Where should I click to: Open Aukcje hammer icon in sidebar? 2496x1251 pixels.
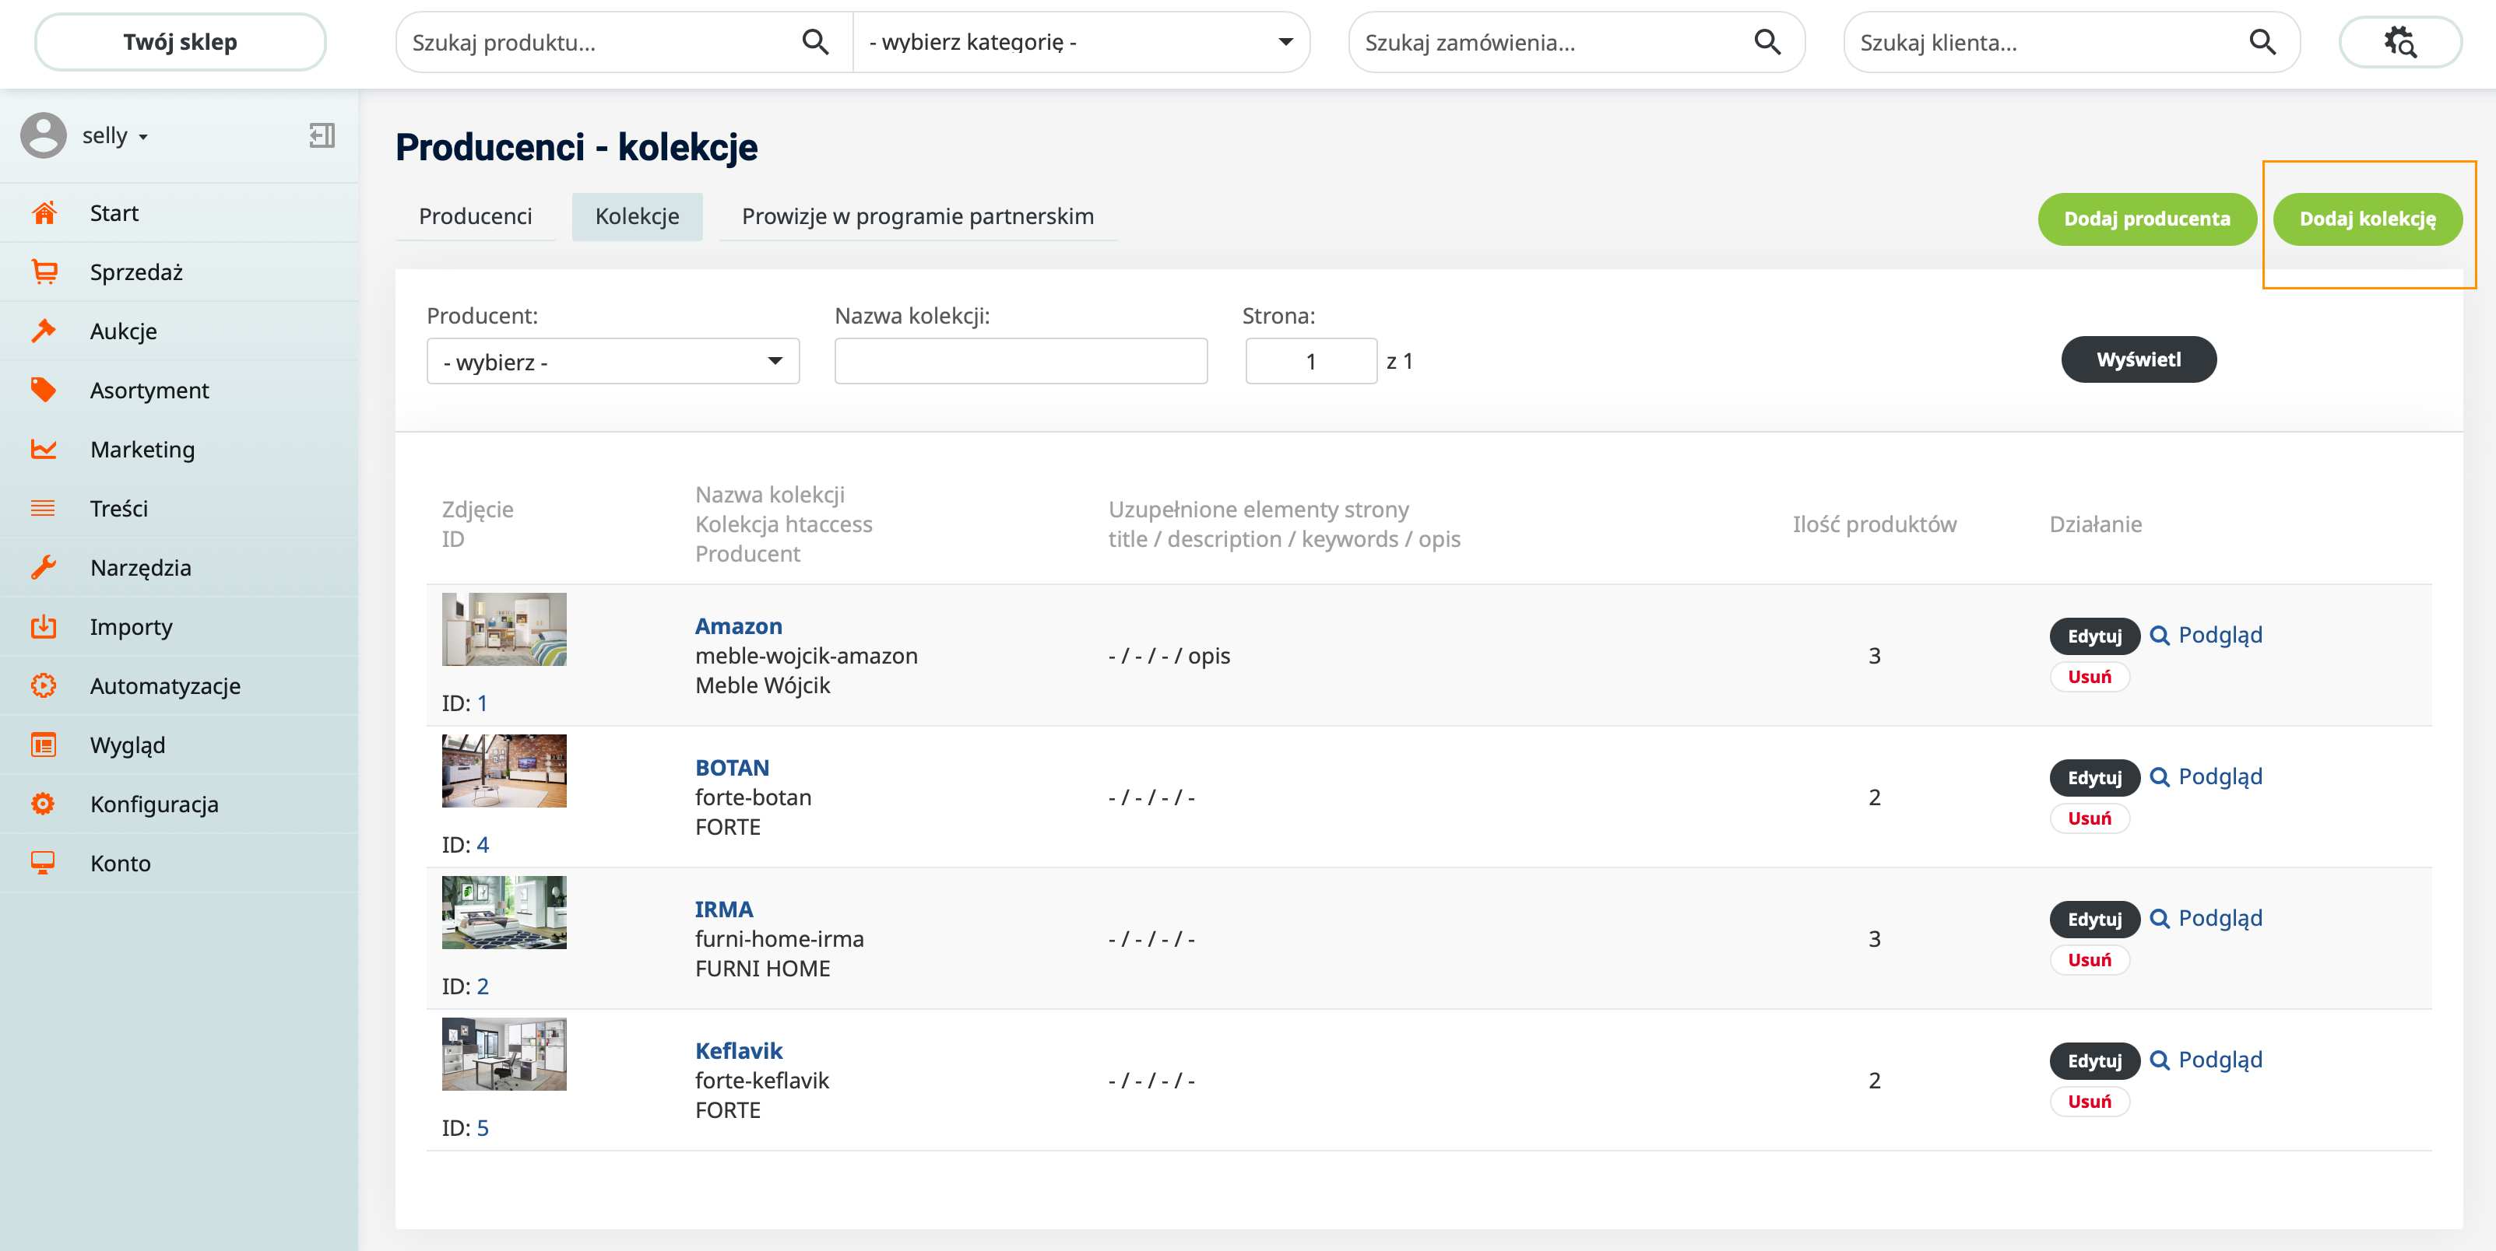44,331
